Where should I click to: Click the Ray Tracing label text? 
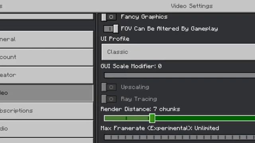pyautogui.click(x=139, y=99)
